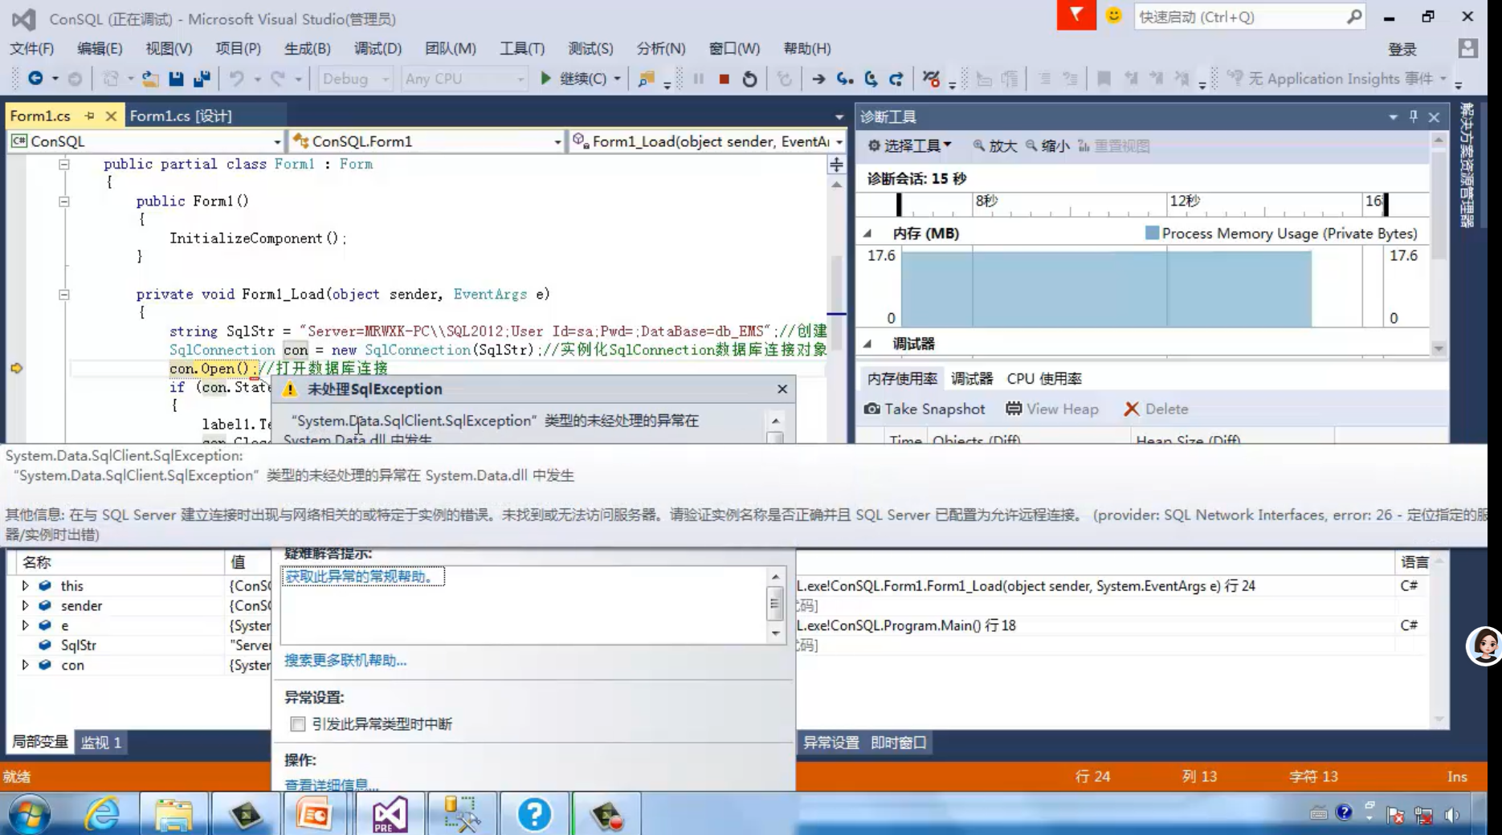Viewport: 1502px width, 835px height.
Task: Open the ConSQL.Form1 class dropdown
Action: pyautogui.click(x=427, y=141)
